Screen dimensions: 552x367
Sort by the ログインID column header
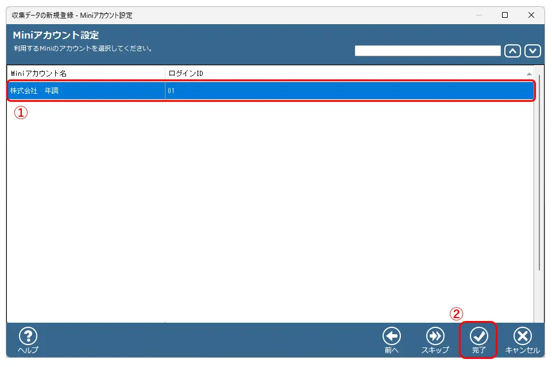345,74
